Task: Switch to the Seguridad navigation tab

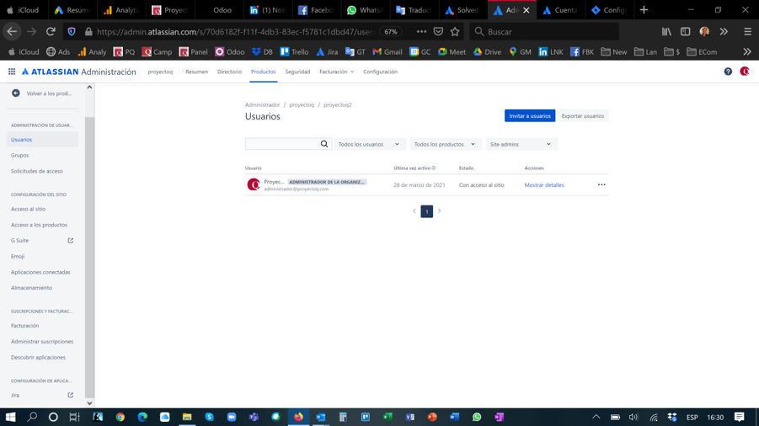Action: [x=297, y=72]
